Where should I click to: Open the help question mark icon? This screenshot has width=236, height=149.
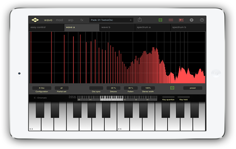point(202,20)
